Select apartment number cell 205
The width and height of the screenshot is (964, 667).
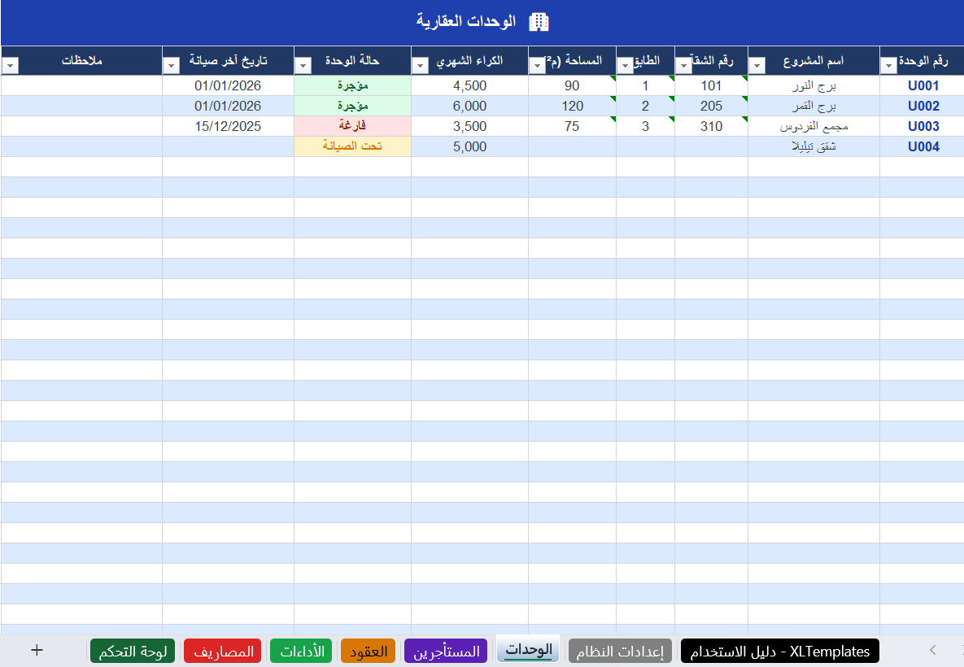pos(711,106)
